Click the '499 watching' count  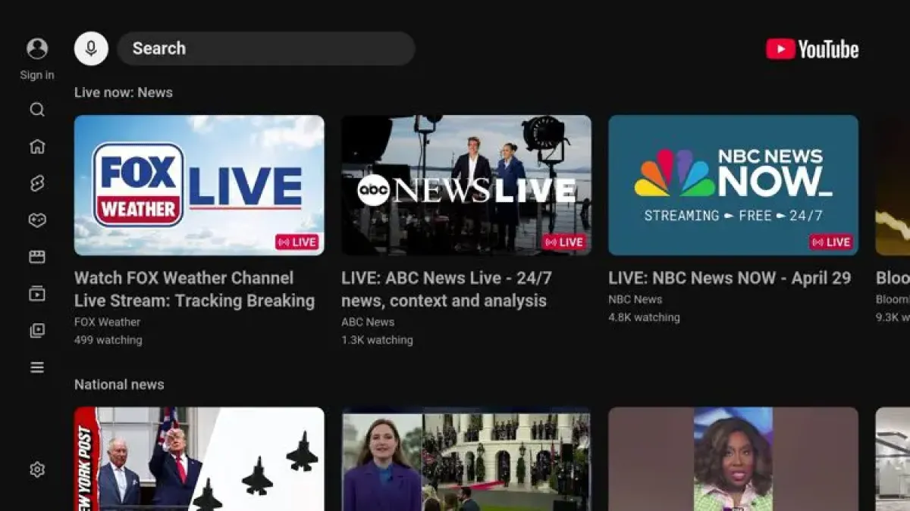[x=108, y=340]
